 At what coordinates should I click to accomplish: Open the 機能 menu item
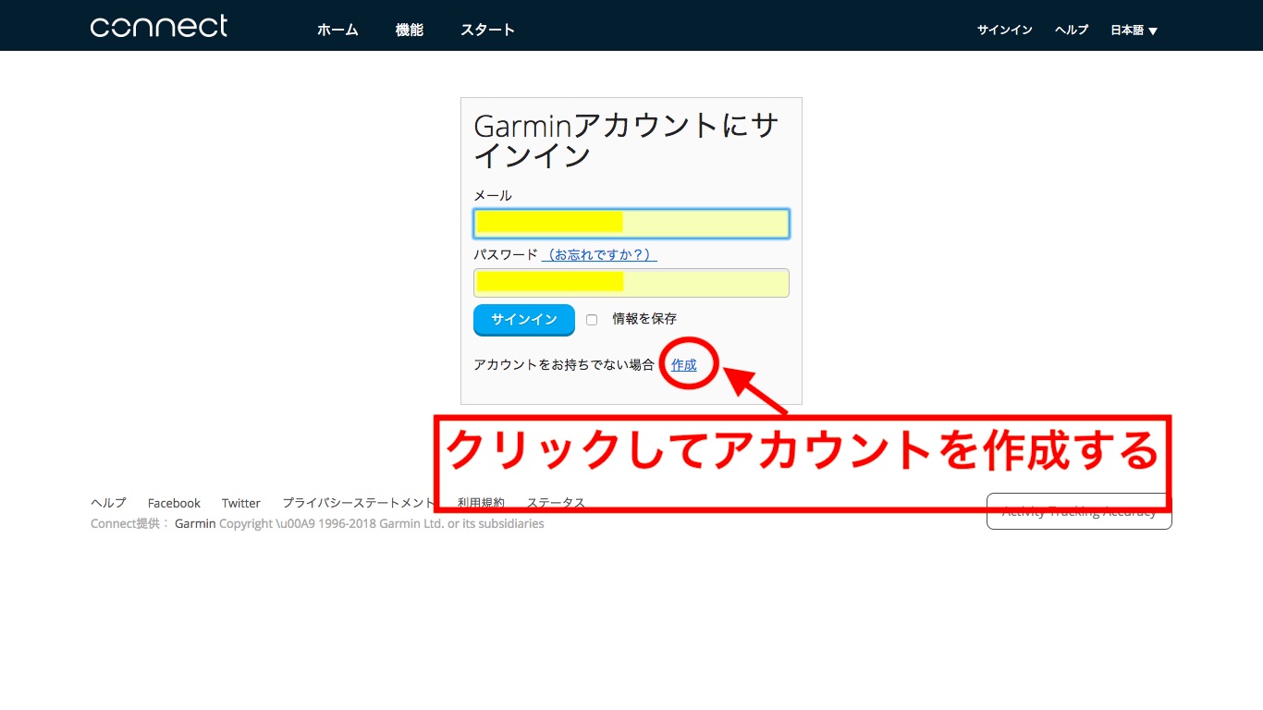tap(410, 30)
